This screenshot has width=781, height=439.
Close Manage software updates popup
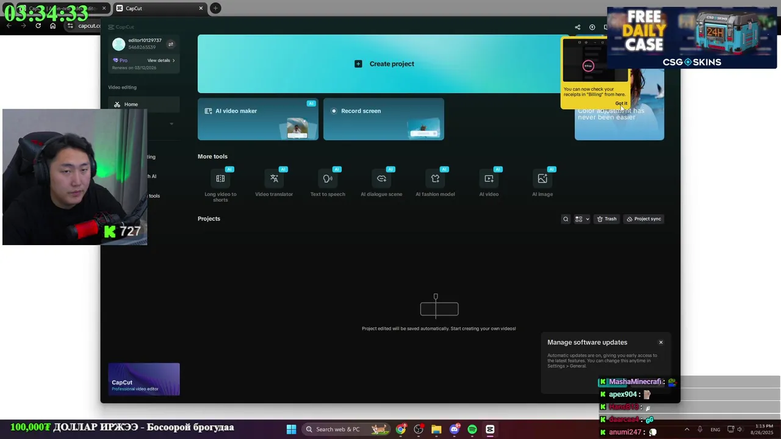click(661, 342)
